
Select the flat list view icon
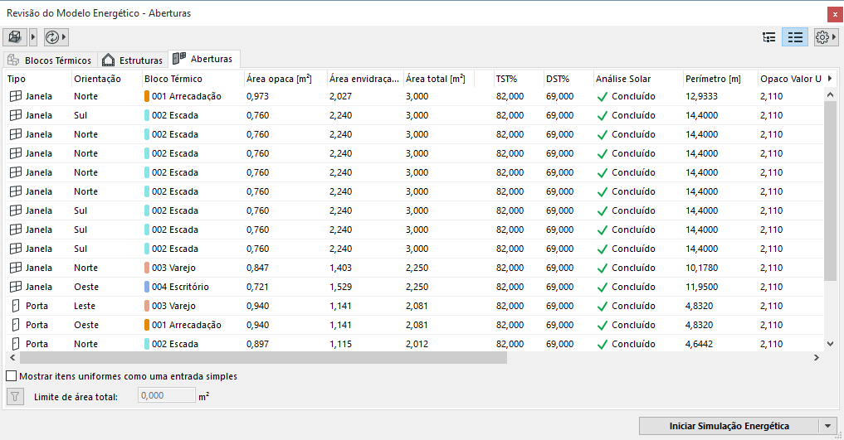795,37
